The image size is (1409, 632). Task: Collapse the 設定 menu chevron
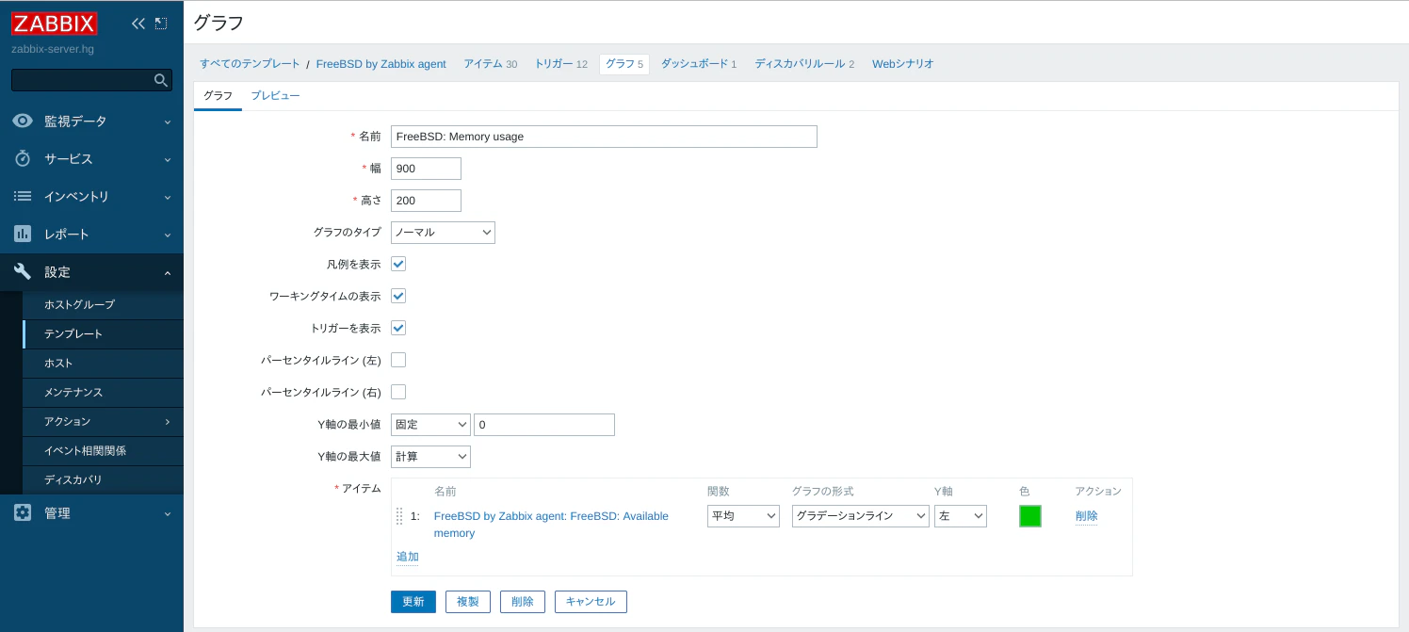coord(168,273)
